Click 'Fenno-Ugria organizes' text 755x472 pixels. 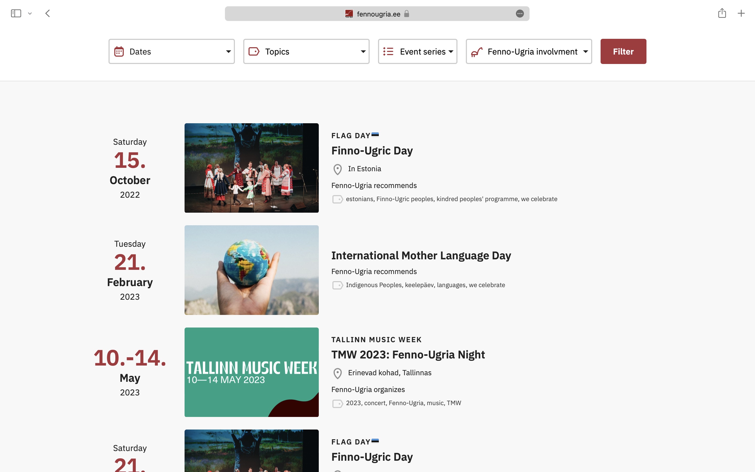point(368,390)
